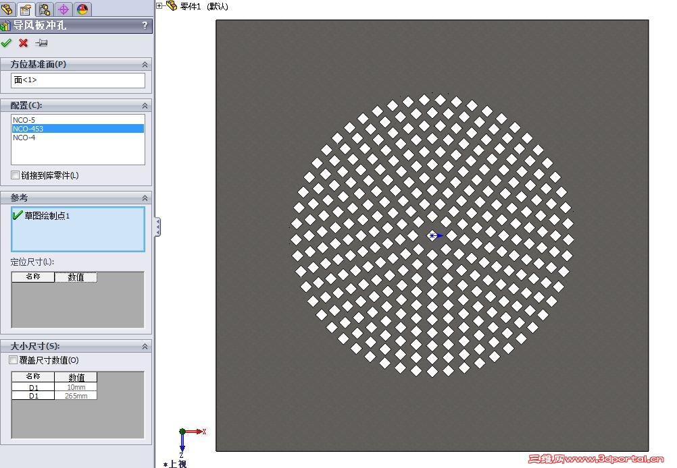Click the 265mm value cell
The width and height of the screenshot is (677, 468).
pyautogui.click(x=76, y=396)
